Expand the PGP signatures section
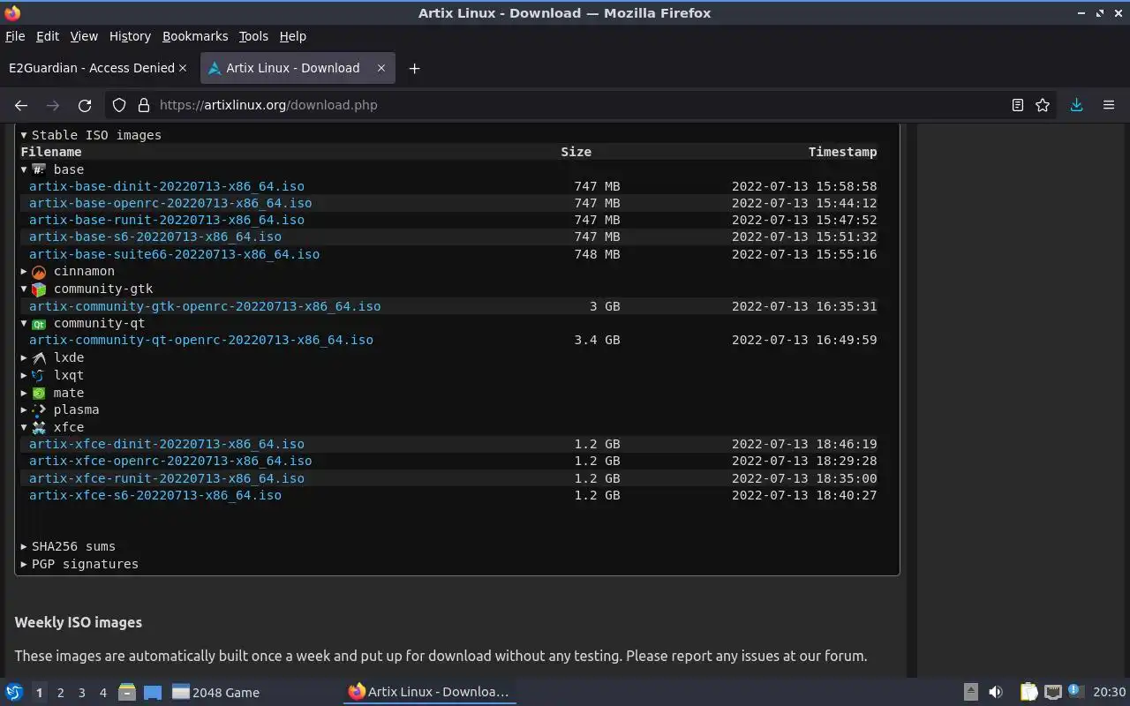Screen dimensions: 1130x706 pyautogui.click(x=24, y=564)
